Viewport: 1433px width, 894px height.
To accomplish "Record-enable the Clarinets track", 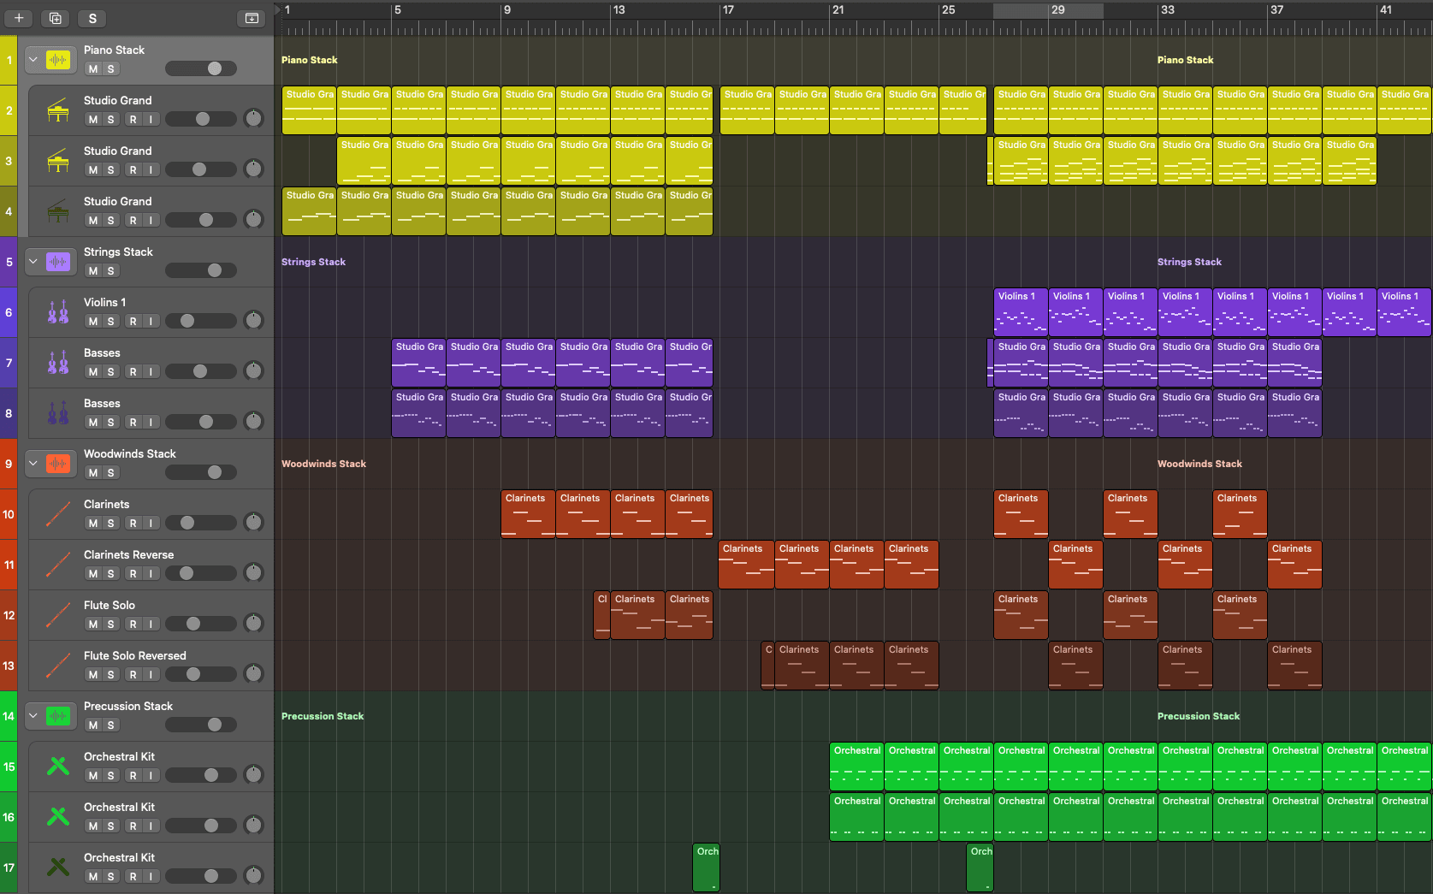I will point(133,524).
